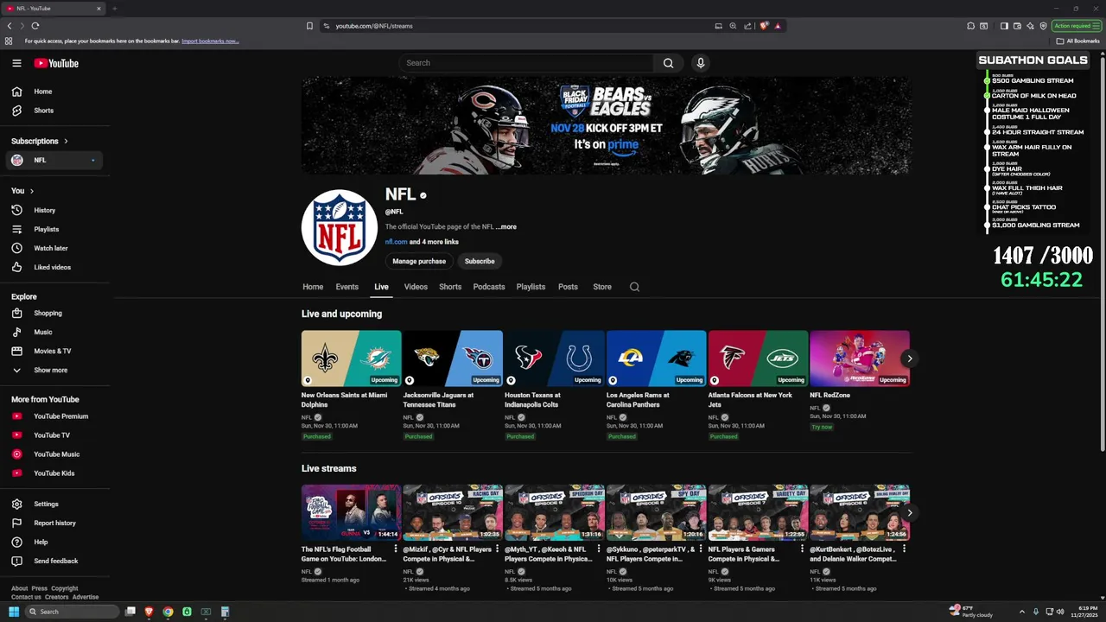
Task: Click the Bears vs Eagles banner
Action: 606,126
